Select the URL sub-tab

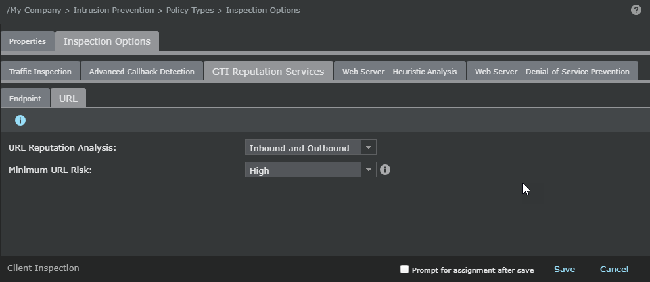68,99
